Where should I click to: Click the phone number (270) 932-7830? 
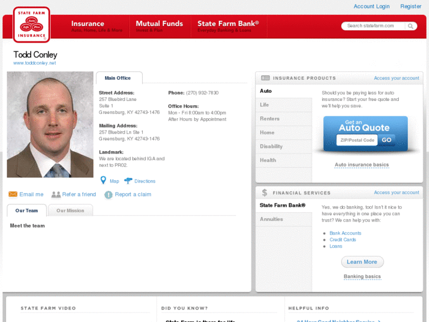point(202,93)
